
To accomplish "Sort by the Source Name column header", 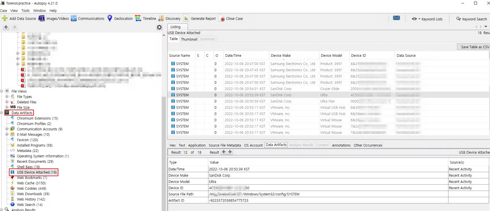I will [x=181, y=55].
